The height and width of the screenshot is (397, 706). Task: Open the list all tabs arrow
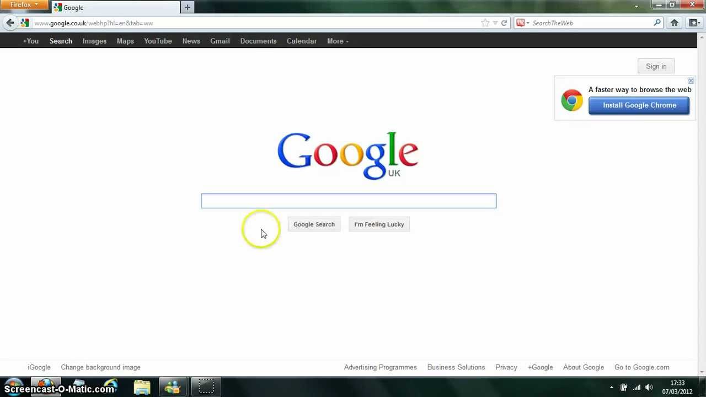coord(636,7)
